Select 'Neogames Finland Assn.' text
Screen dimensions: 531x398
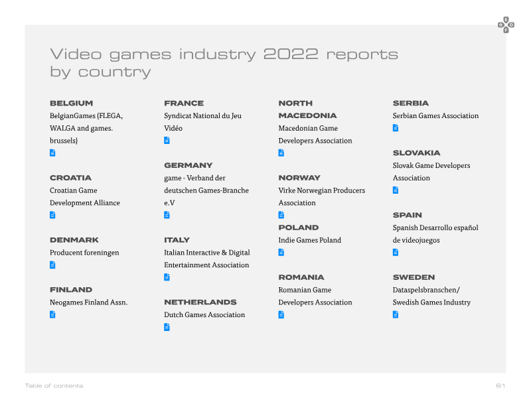(89, 302)
